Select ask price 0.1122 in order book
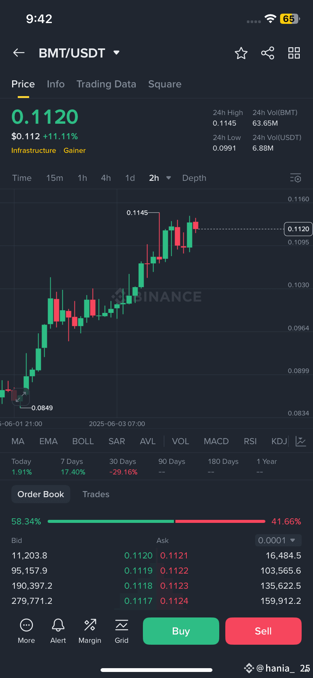 pyautogui.click(x=174, y=571)
